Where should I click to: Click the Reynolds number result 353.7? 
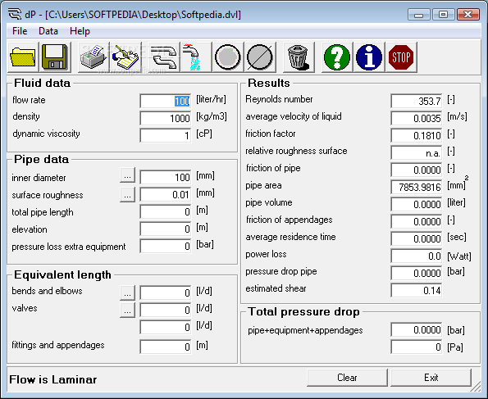pos(417,101)
